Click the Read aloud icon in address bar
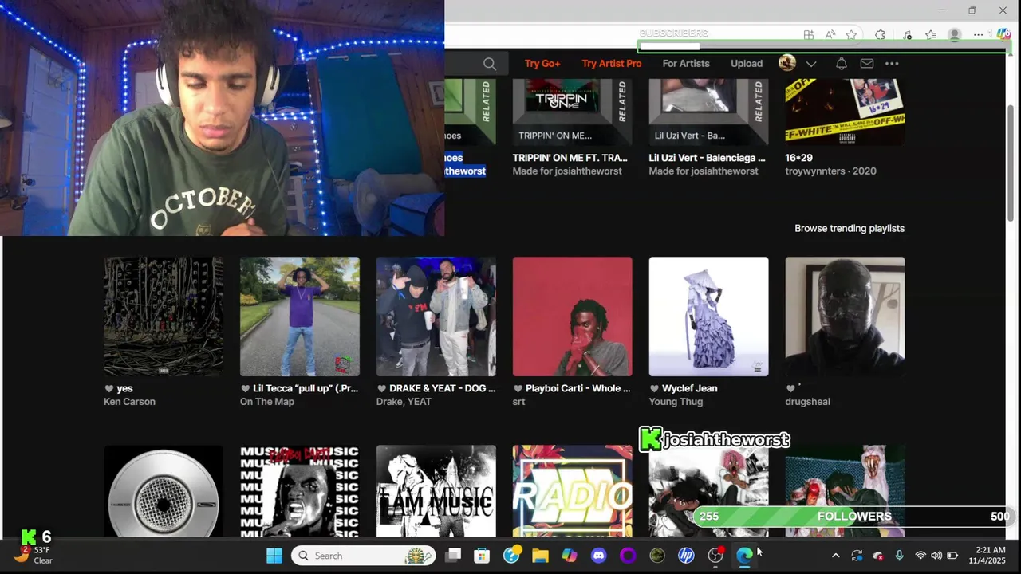The width and height of the screenshot is (1021, 574). (830, 34)
